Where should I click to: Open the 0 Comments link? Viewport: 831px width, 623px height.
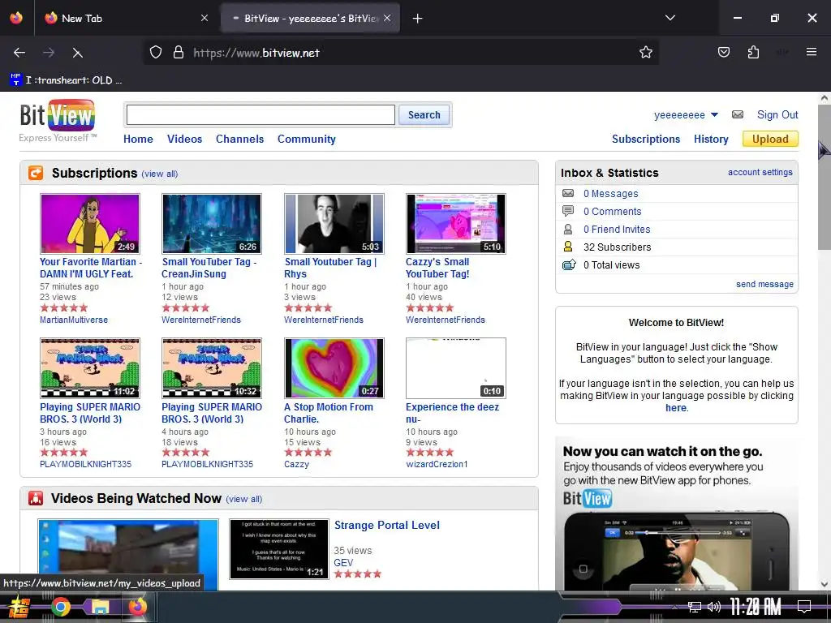point(612,211)
